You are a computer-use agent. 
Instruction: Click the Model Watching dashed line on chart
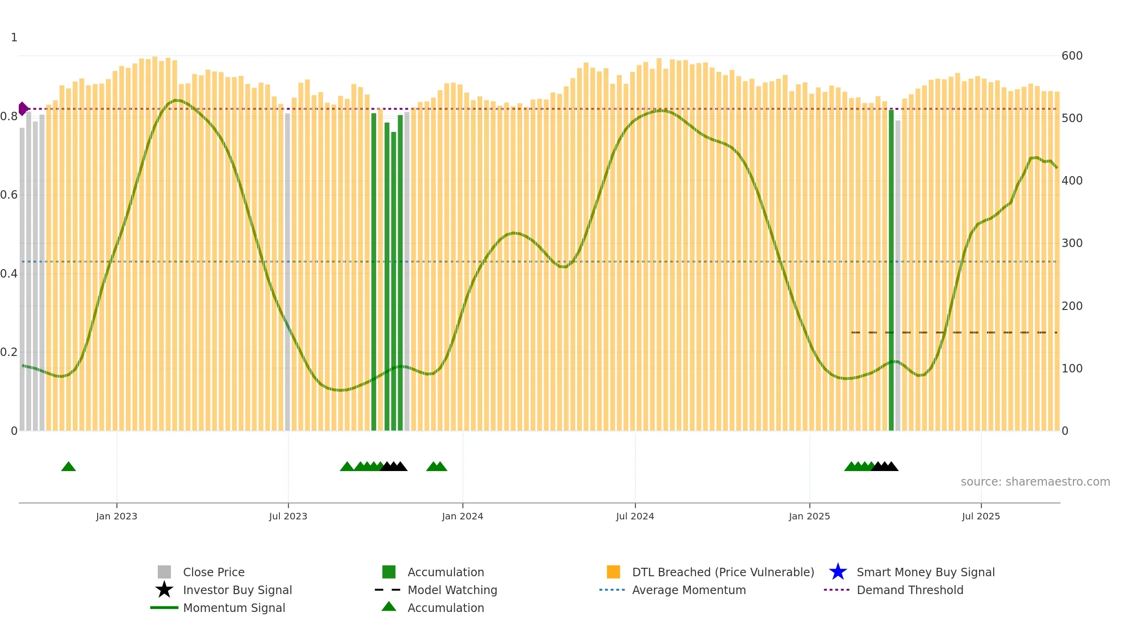954,332
